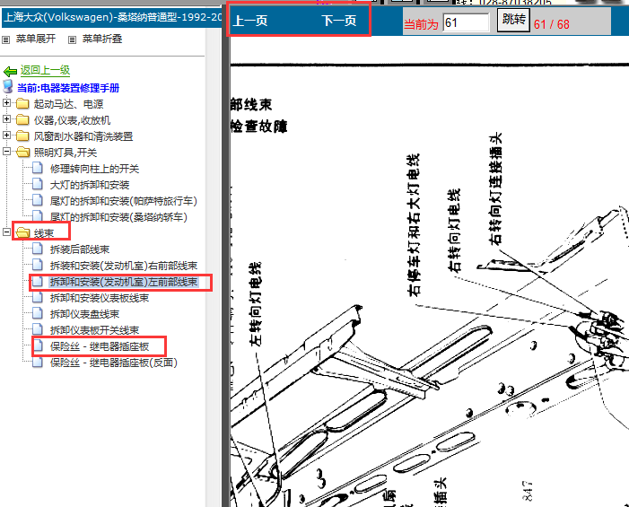Open 拆卸仪表板开关线束 document
Image resolution: width=629 pixels, height=507 pixels.
coord(94,330)
